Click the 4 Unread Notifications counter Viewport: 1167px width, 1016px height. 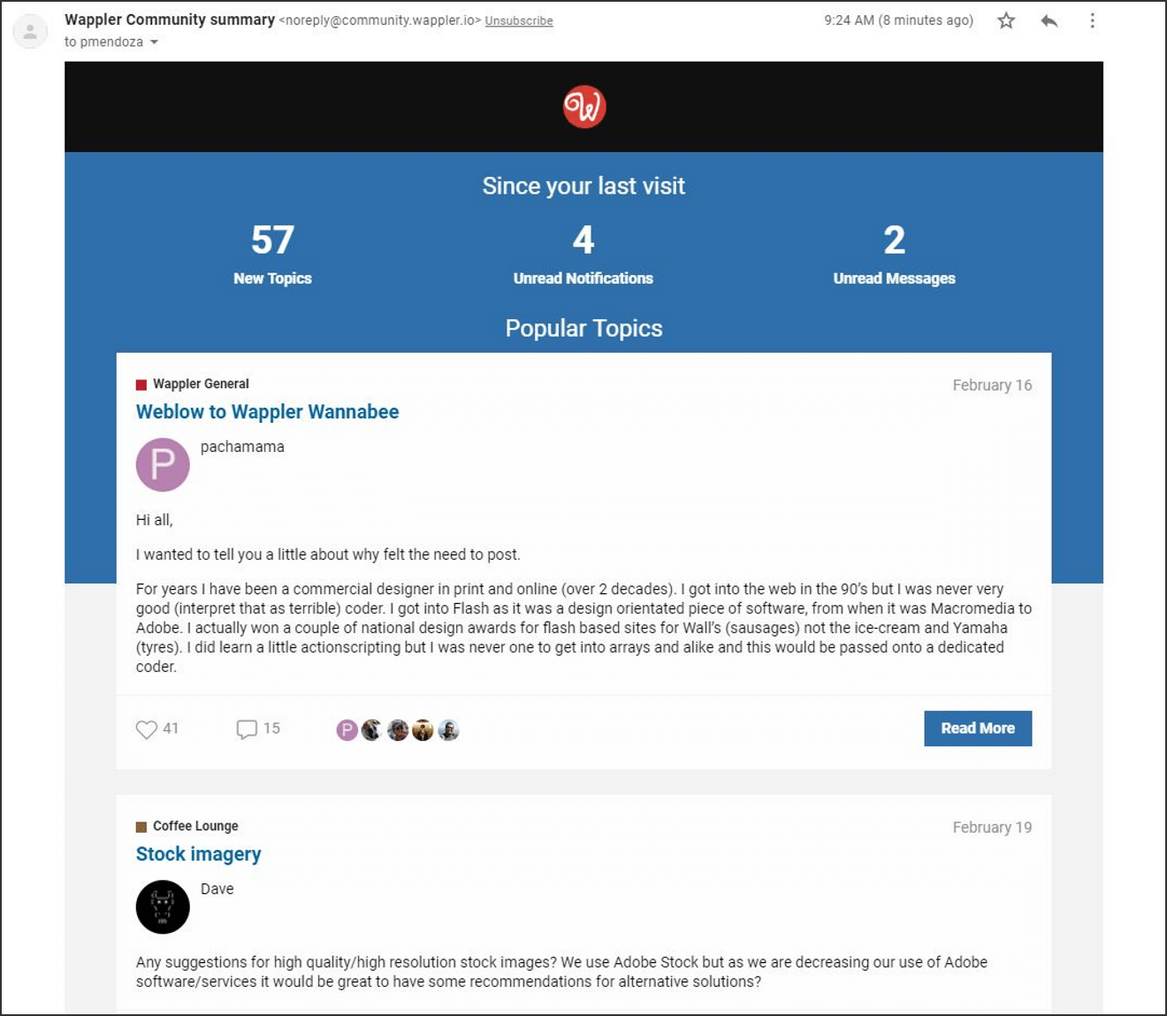(583, 240)
